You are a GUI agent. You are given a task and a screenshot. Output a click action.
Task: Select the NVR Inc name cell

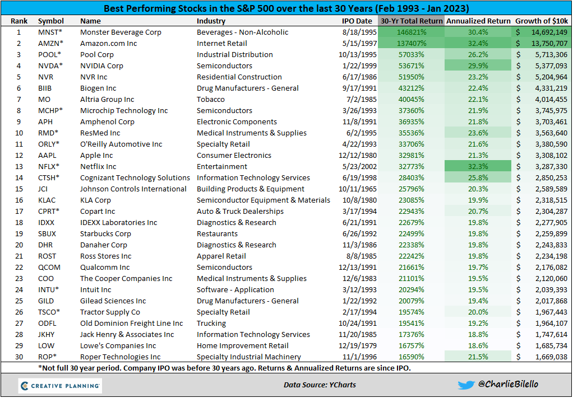94,77
